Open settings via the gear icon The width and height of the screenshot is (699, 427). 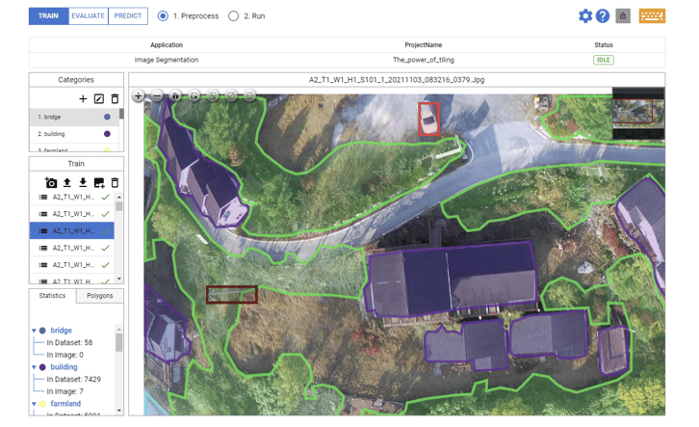point(584,16)
